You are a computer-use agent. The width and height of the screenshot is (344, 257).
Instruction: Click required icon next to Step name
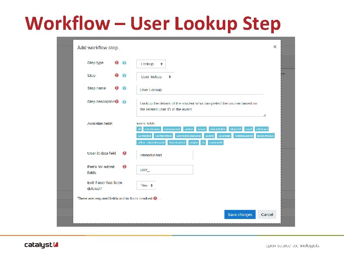(117, 88)
